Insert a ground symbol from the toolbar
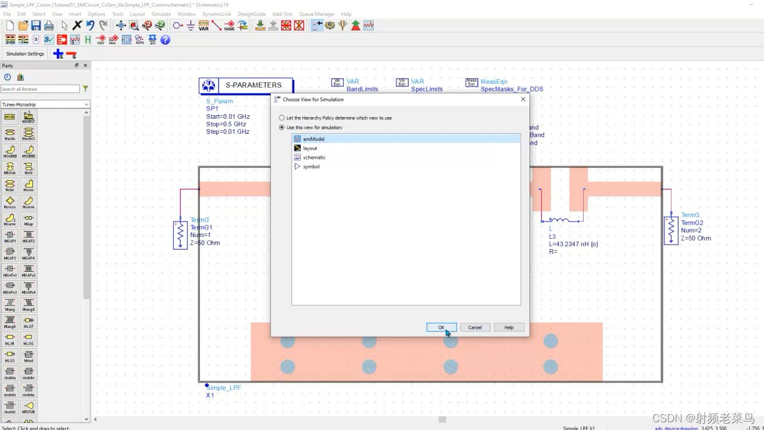Image resolution: width=764 pixels, height=430 pixels. 190,25
